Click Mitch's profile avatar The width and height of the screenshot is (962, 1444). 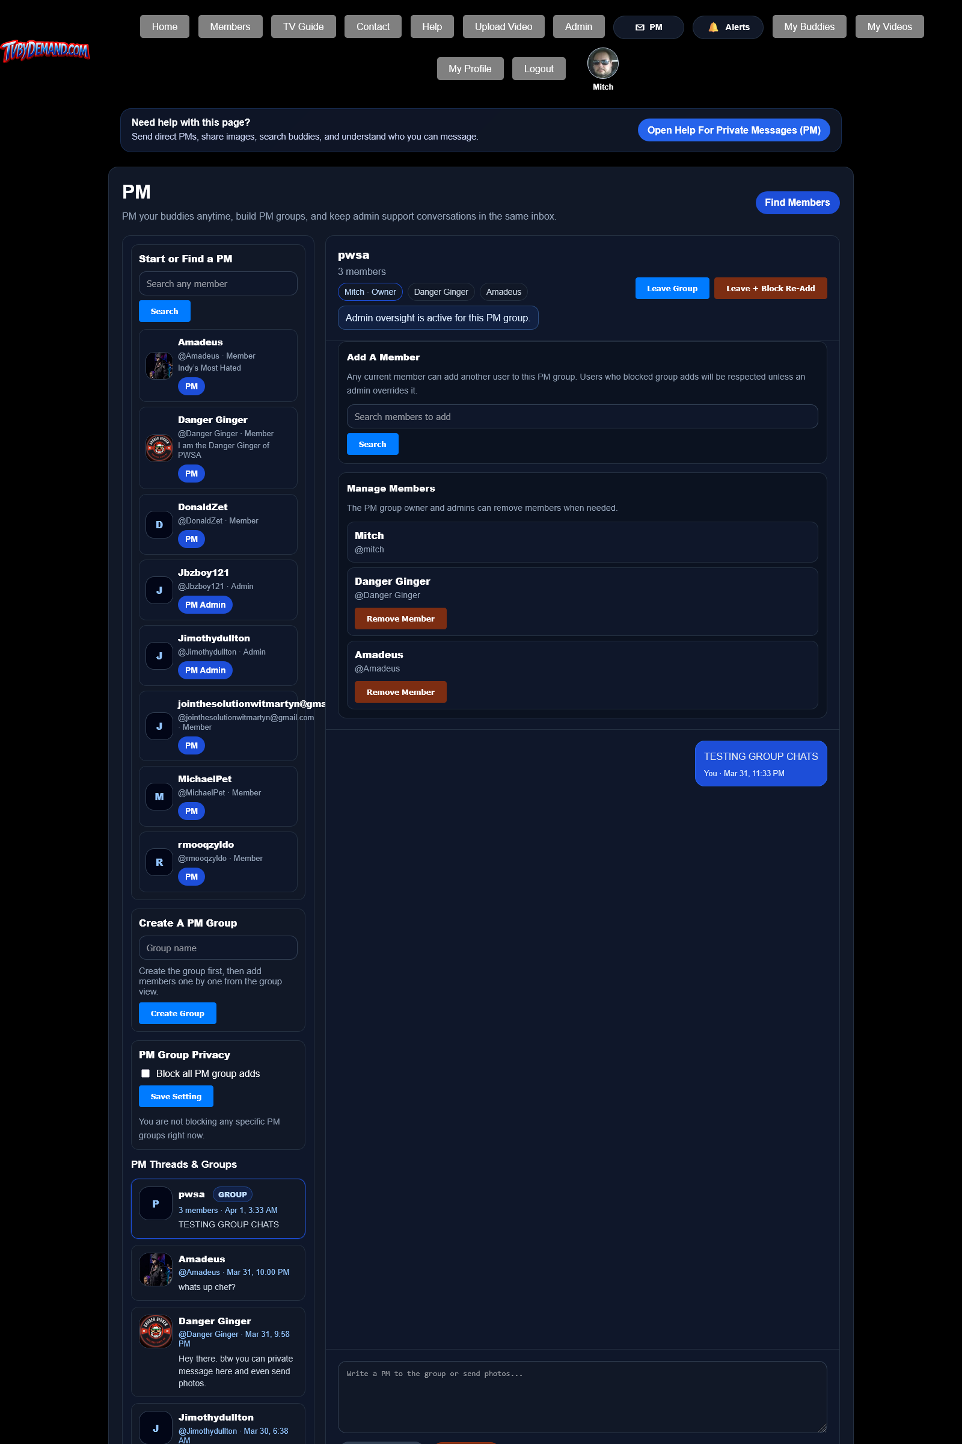[x=602, y=63]
